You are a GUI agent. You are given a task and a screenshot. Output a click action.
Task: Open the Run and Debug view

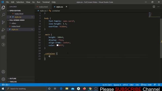tap(3, 30)
